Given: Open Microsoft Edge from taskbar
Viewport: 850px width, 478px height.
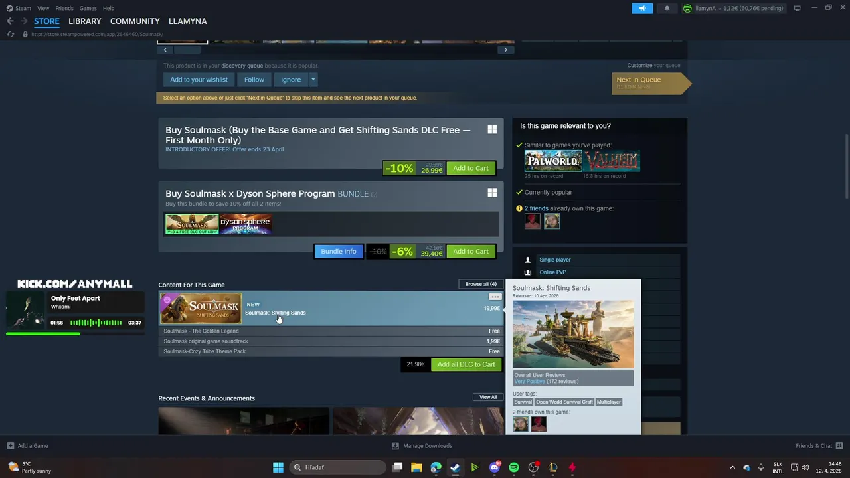Looking at the screenshot, I should click(x=436, y=467).
